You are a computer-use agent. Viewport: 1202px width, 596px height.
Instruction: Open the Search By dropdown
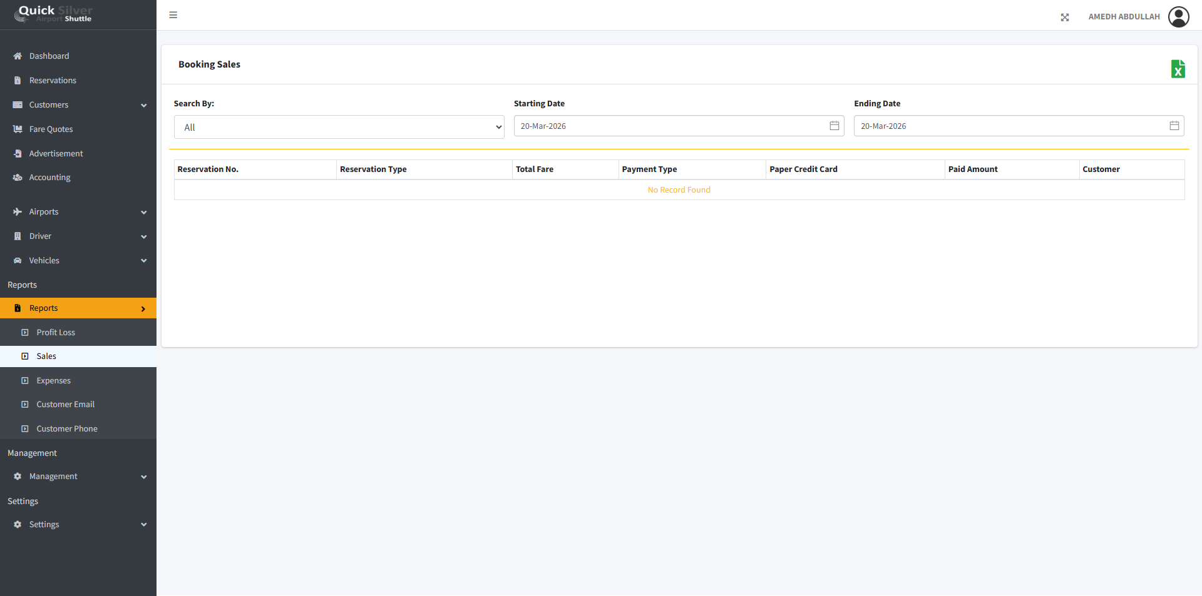339,127
